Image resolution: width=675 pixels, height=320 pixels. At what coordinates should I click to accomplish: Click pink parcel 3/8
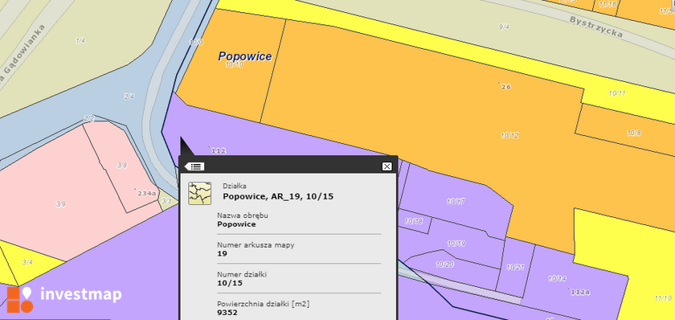coord(122,165)
